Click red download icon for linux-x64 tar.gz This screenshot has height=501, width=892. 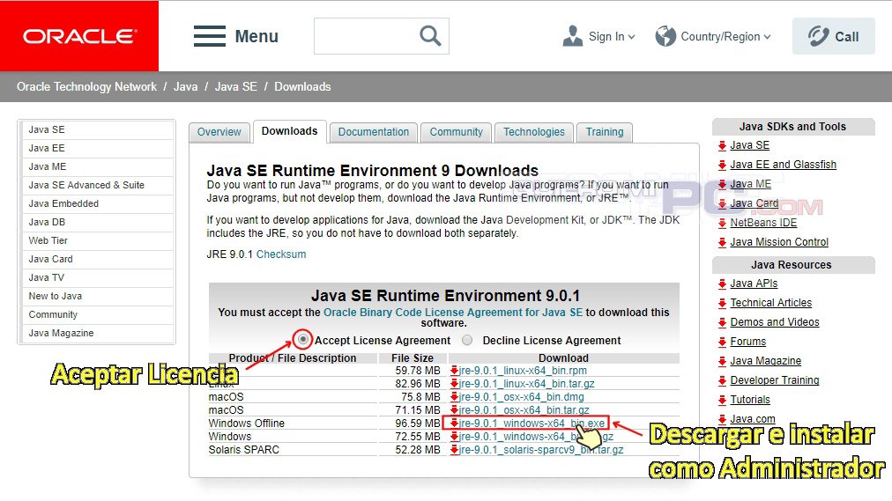pos(454,383)
